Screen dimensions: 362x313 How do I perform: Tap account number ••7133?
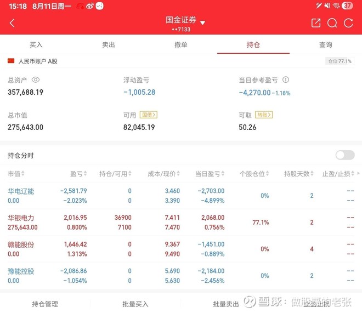coord(181,30)
